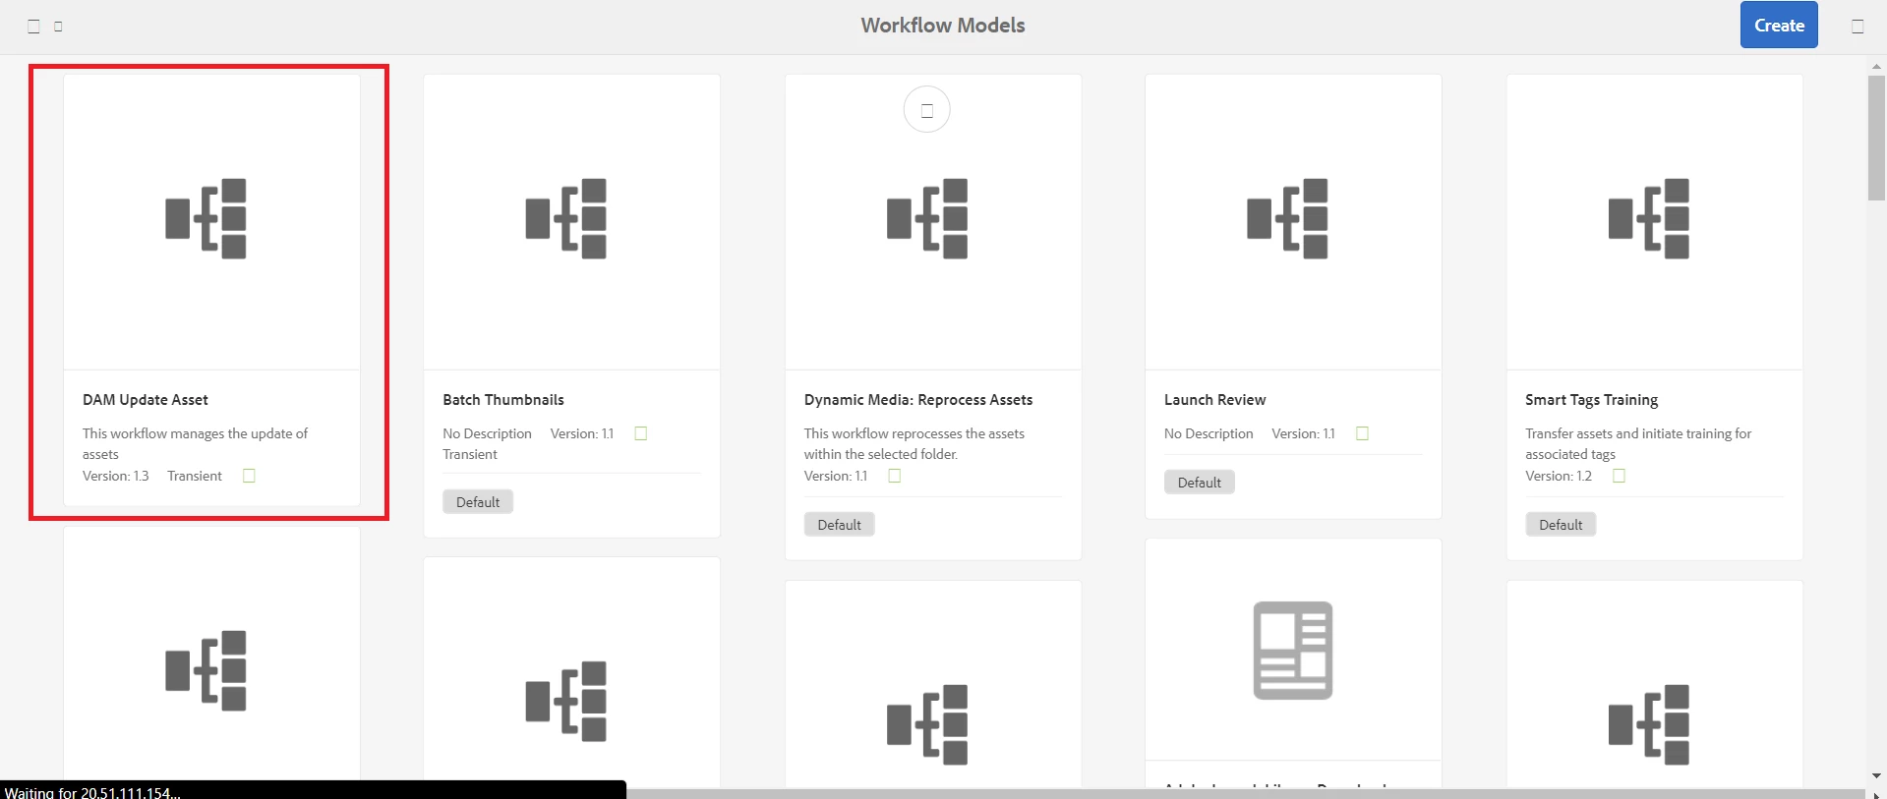Click the Workflow Models page heading
1887x799 pixels.
click(x=943, y=26)
